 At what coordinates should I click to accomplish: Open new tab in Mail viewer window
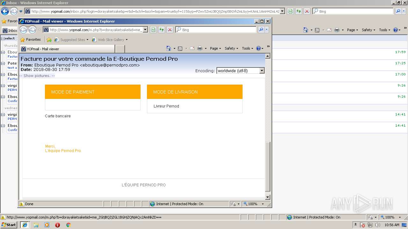click(120, 49)
